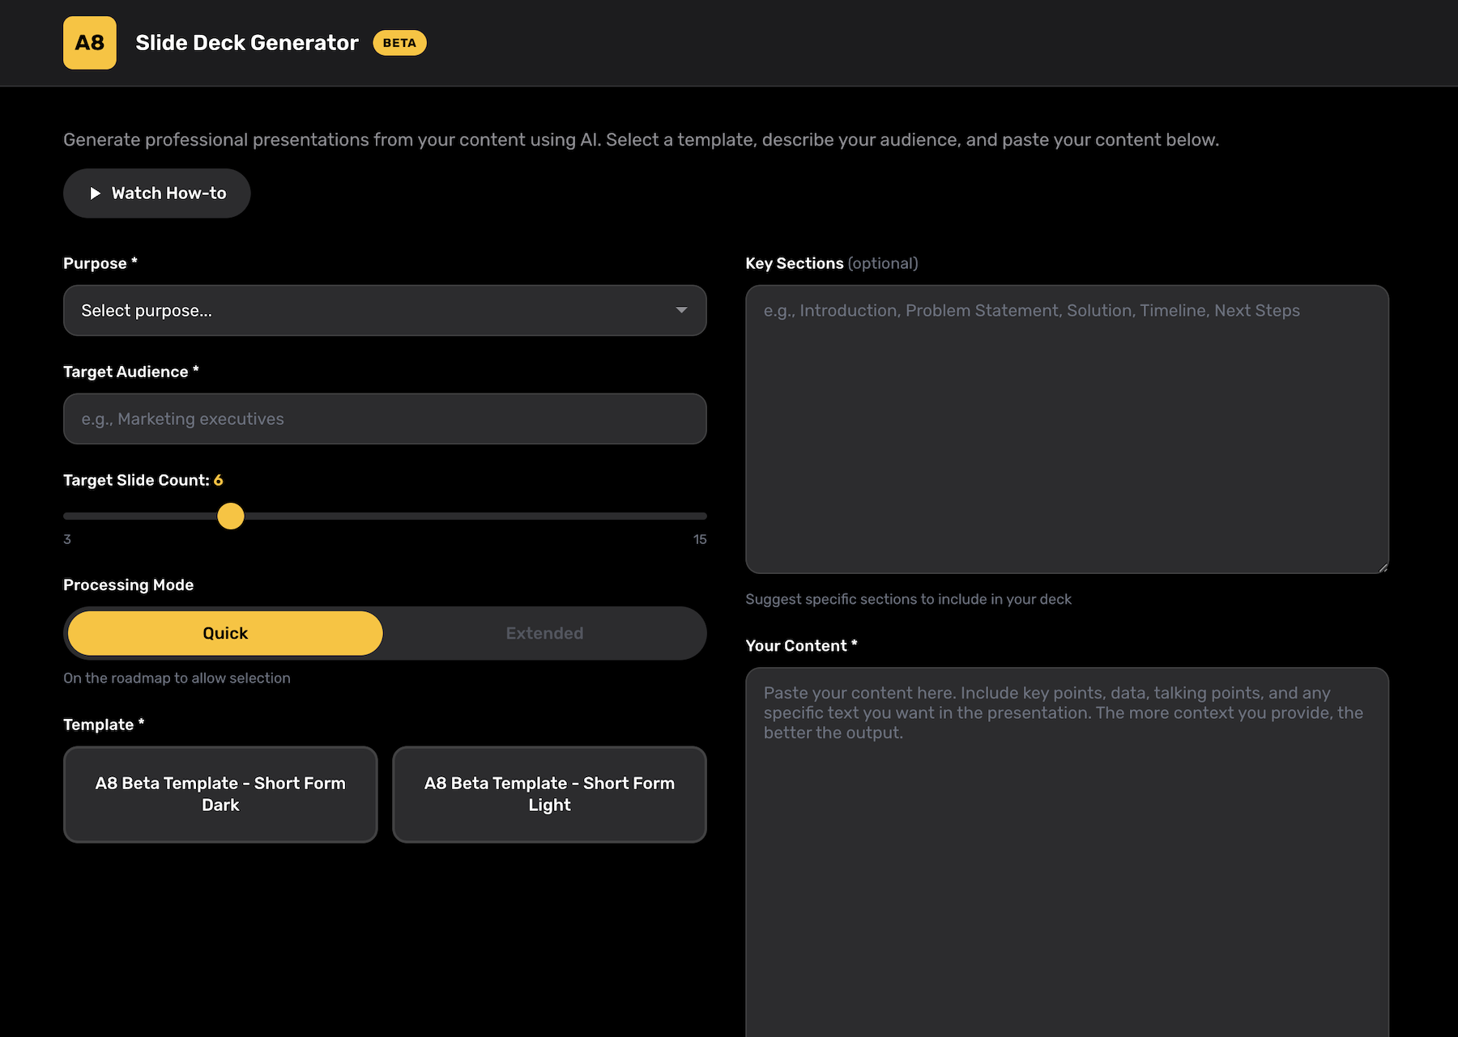
Task: Click the yellow slide count value 6
Action: (218, 480)
